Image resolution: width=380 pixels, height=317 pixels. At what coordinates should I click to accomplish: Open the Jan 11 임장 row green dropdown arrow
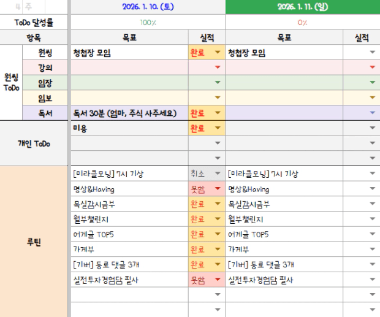(x=373, y=82)
